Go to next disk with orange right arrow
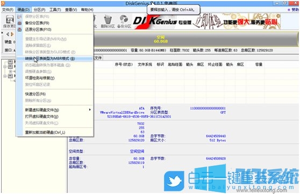Viewport: 300px width, 194px height. point(12,34)
